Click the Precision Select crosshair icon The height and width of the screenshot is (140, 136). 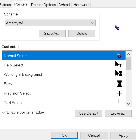coord(120,93)
